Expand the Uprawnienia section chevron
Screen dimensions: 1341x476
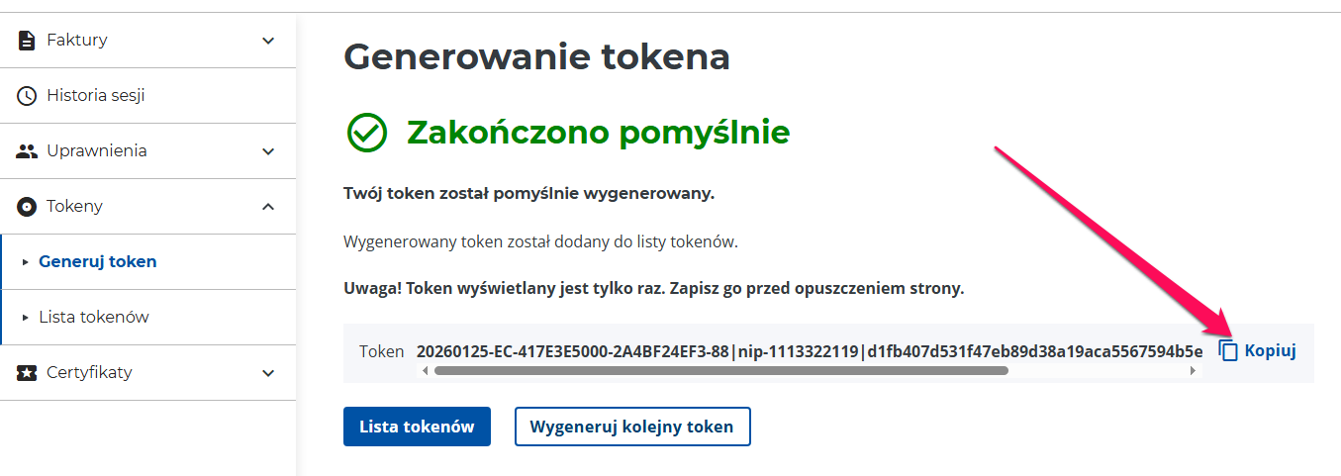[268, 151]
